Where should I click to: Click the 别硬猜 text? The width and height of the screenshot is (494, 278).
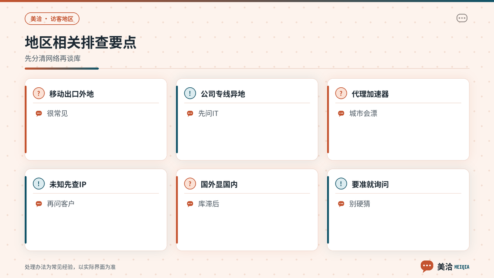(x=359, y=203)
